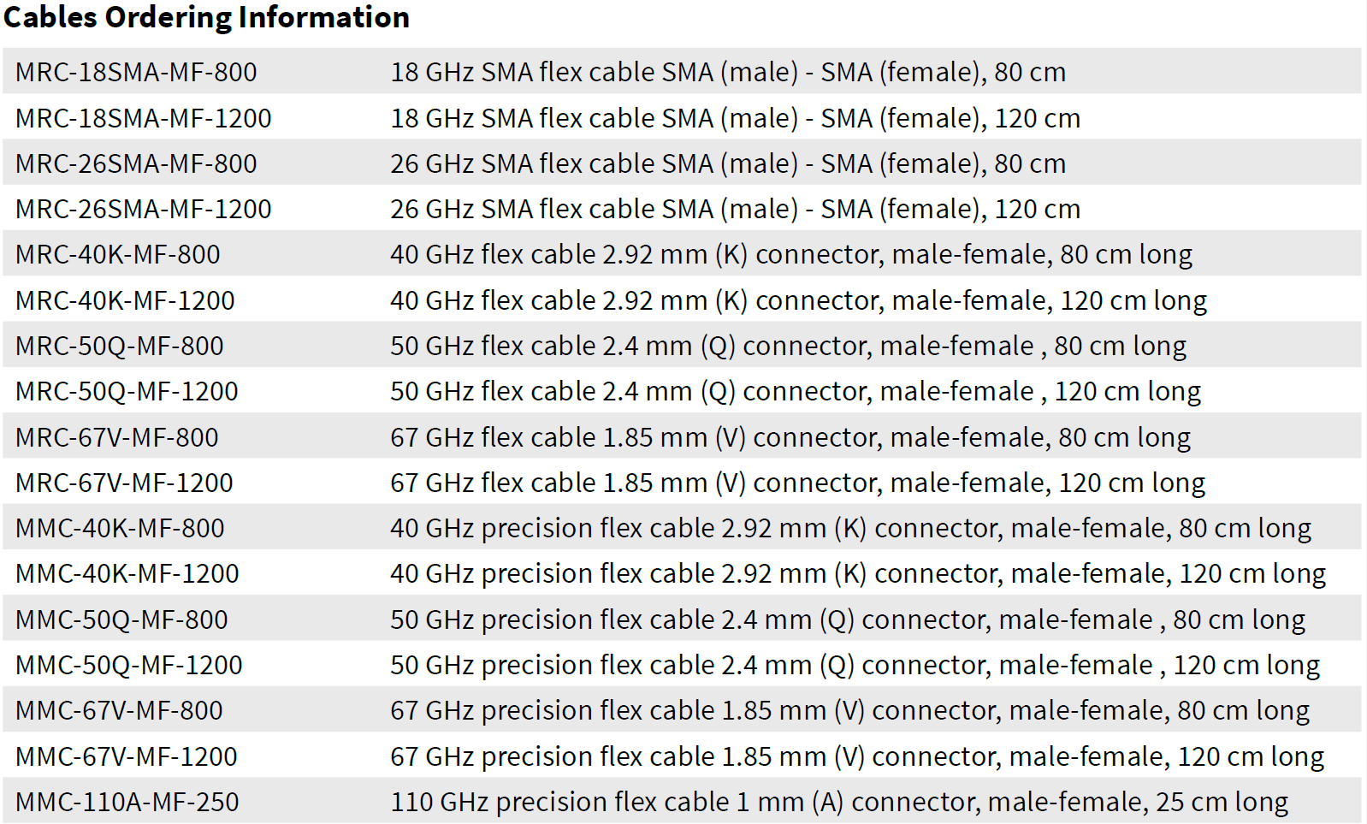Screen dimensions: 1367x824
Task: Click the MRC-40K-MF-1200 part number
Action: tap(125, 300)
